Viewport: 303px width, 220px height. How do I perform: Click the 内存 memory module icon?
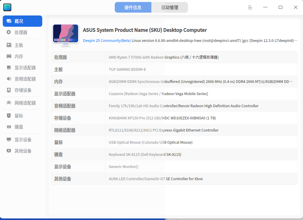[9, 57]
